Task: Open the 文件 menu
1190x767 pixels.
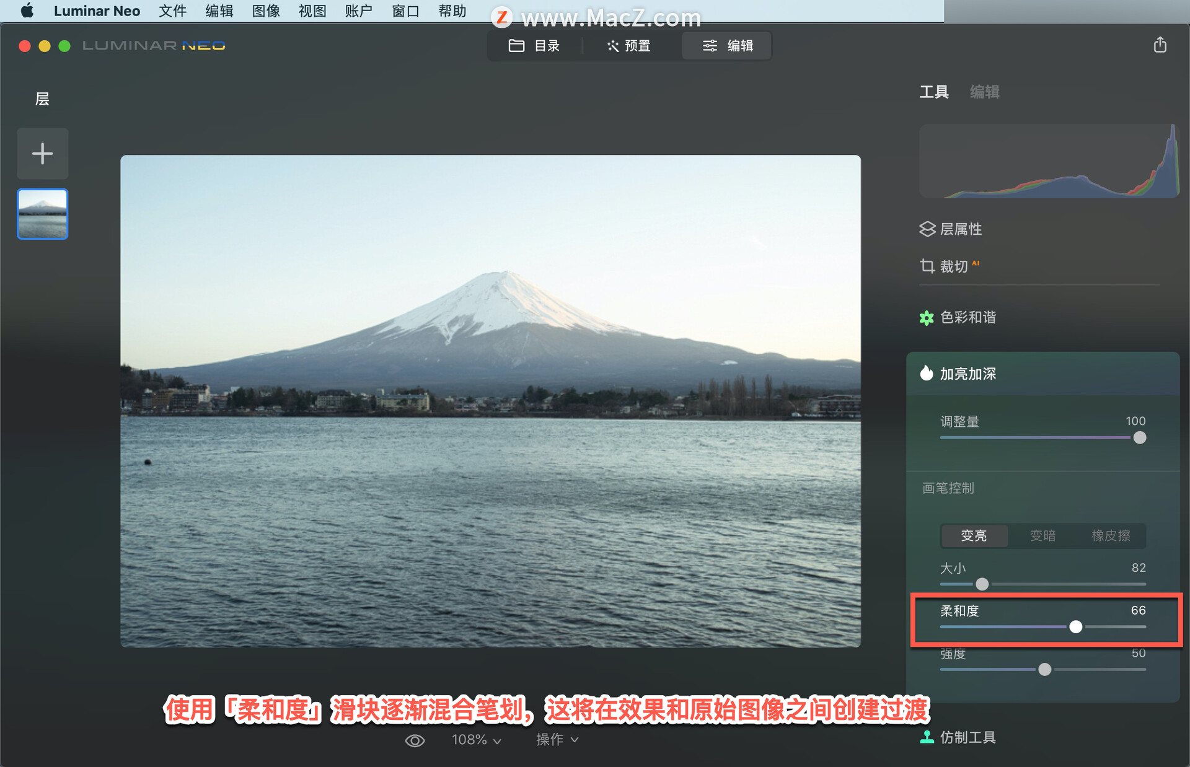Action: (172, 11)
